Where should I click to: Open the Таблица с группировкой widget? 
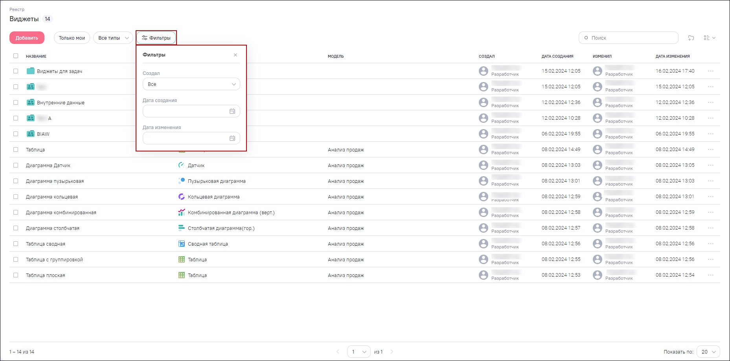pyautogui.click(x=54, y=259)
